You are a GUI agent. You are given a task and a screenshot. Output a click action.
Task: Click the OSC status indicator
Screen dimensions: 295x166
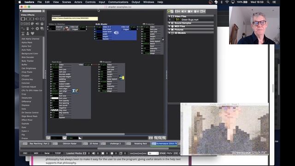(x=25, y=153)
